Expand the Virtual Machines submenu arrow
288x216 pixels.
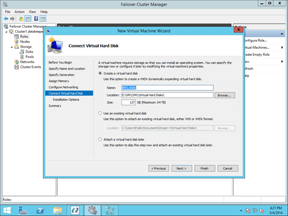[281, 48]
